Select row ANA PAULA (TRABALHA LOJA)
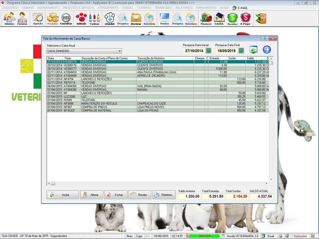Image resolution: width=319 pixels, height=239 pixels. [158, 72]
